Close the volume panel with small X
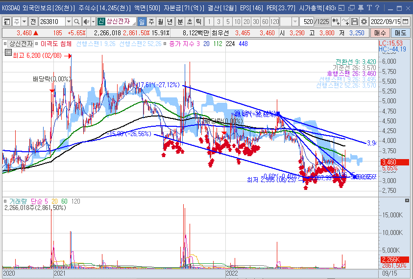Image resolution: width=413 pixels, height=279 pixels. click(407, 201)
